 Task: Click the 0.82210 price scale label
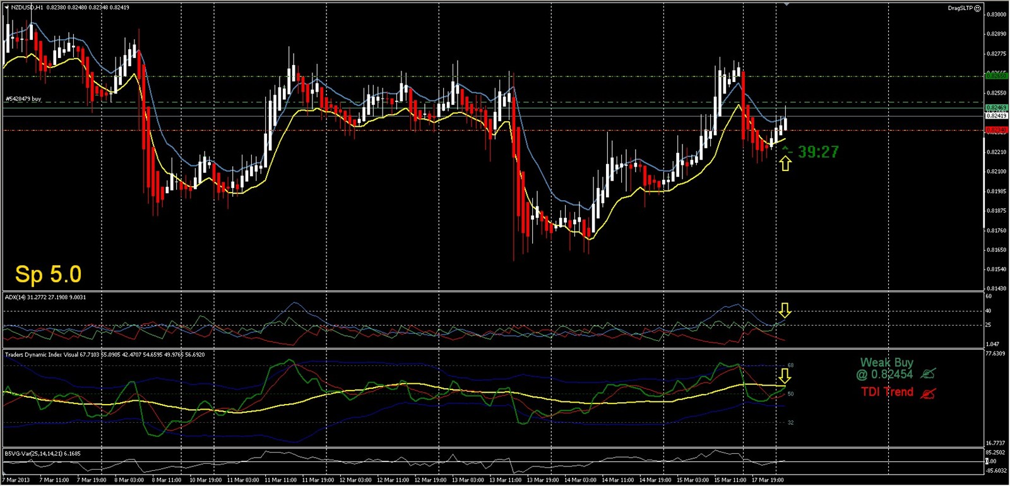pos(996,151)
